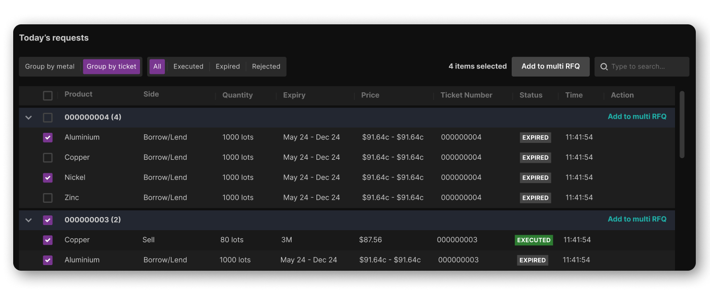Select the Zinc row checkbox
The width and height of the screenshot is (710, 294).
[x=48, y=198]
